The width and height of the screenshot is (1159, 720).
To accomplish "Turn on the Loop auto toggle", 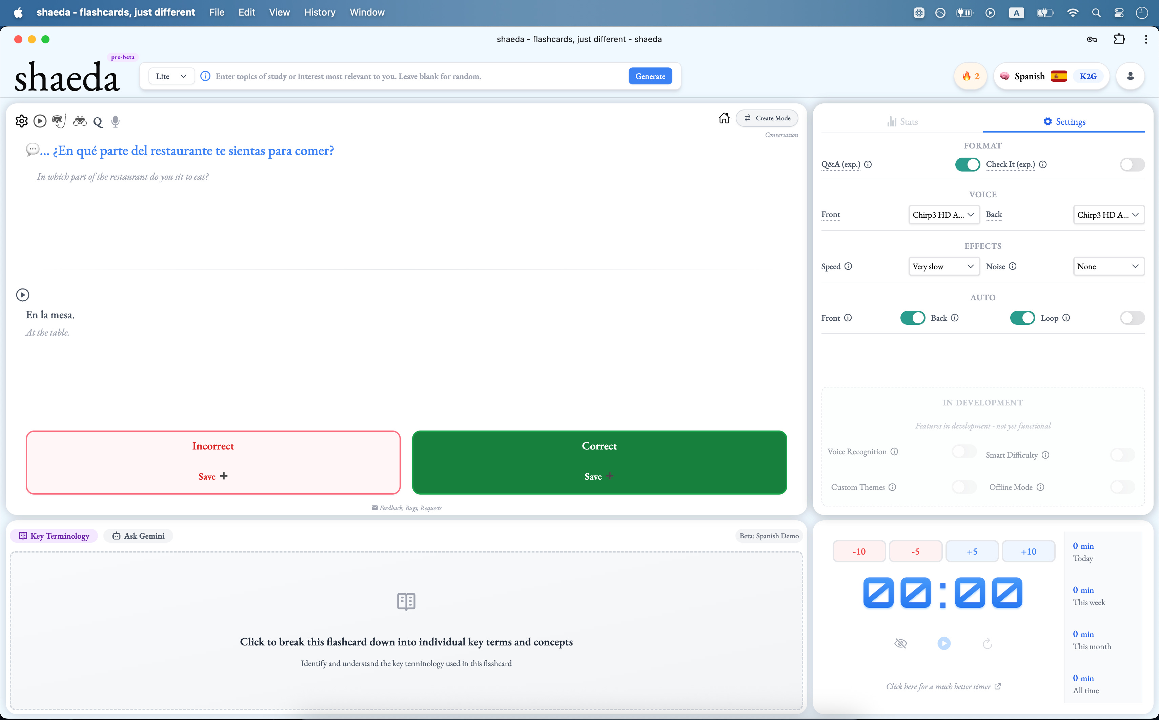I will click(x=1132, y=318).
